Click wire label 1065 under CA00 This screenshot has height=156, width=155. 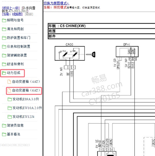coord(72,74)
